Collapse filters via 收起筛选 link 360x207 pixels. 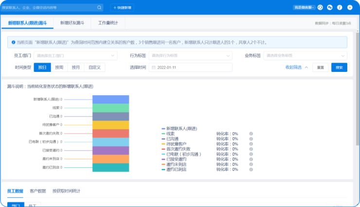(x=296, y=68)
